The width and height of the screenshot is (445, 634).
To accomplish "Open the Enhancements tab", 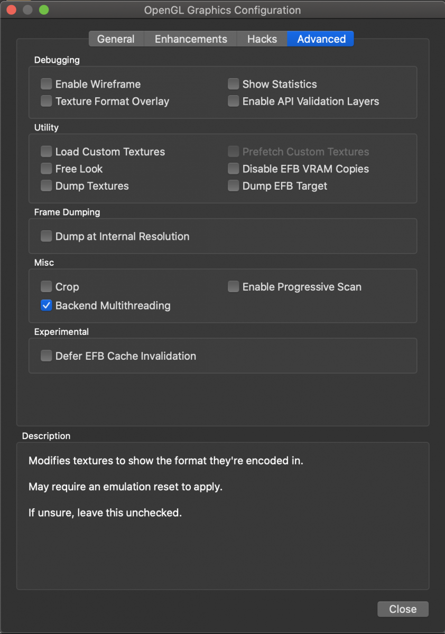I will point(191,39).
